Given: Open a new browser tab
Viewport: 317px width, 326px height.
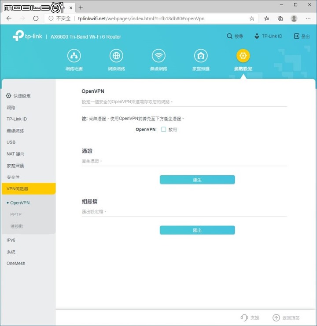Looking at the screenshot, I should pos(81,8).
